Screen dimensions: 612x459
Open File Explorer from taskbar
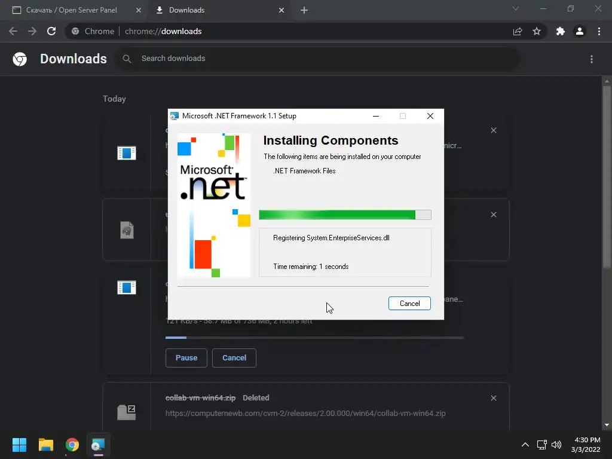point(45,445)
